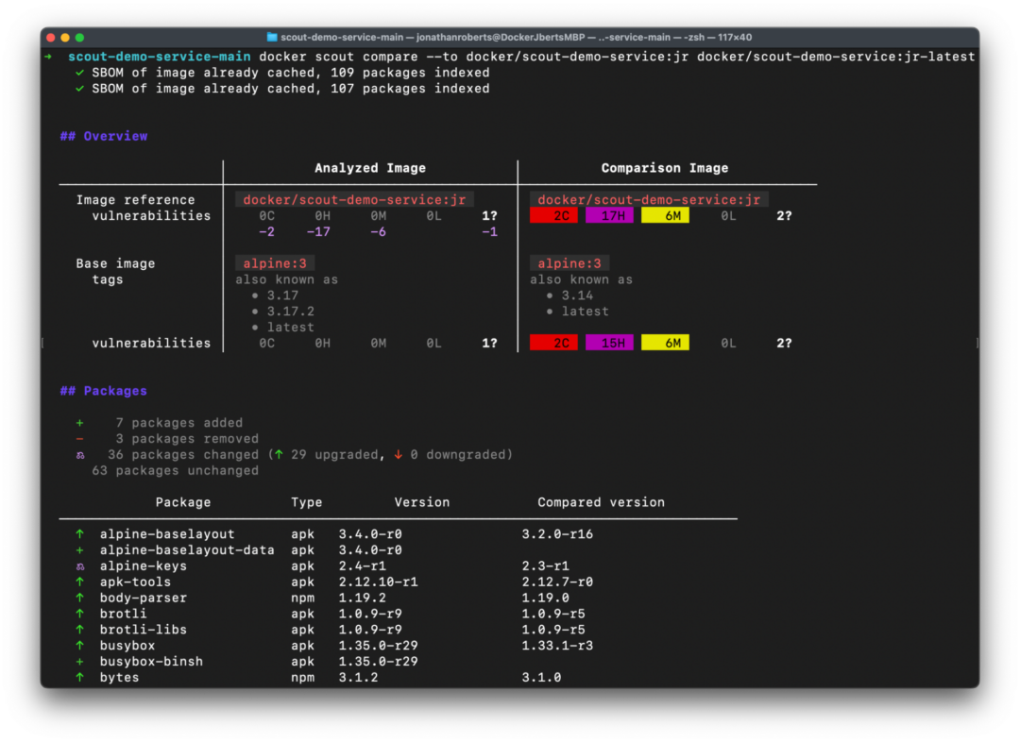Click the latest tag bullet under alpine:3
Viewport: 1020px width, 742px height.
(290, 326)
